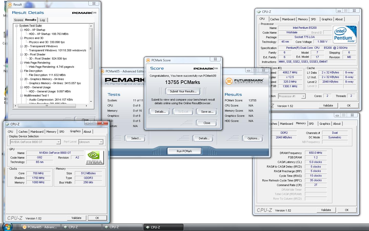Open Memory tab in graphics CPU-Z window
The image size is (369, 231).
click(51, 132)
